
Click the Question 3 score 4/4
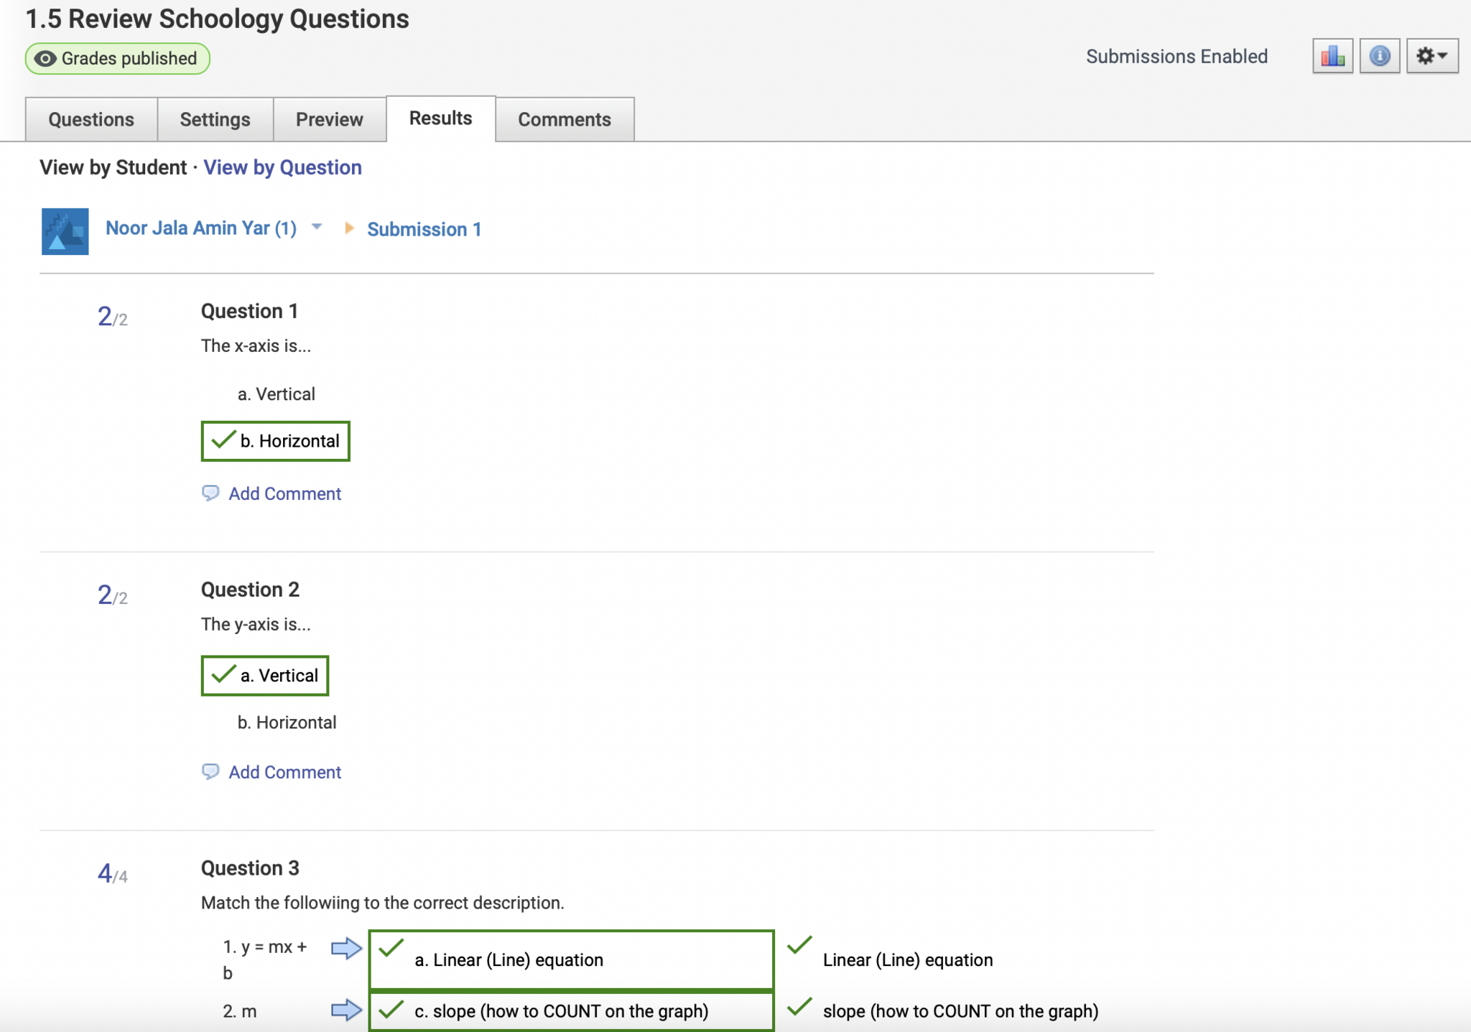tap(112, 874)
